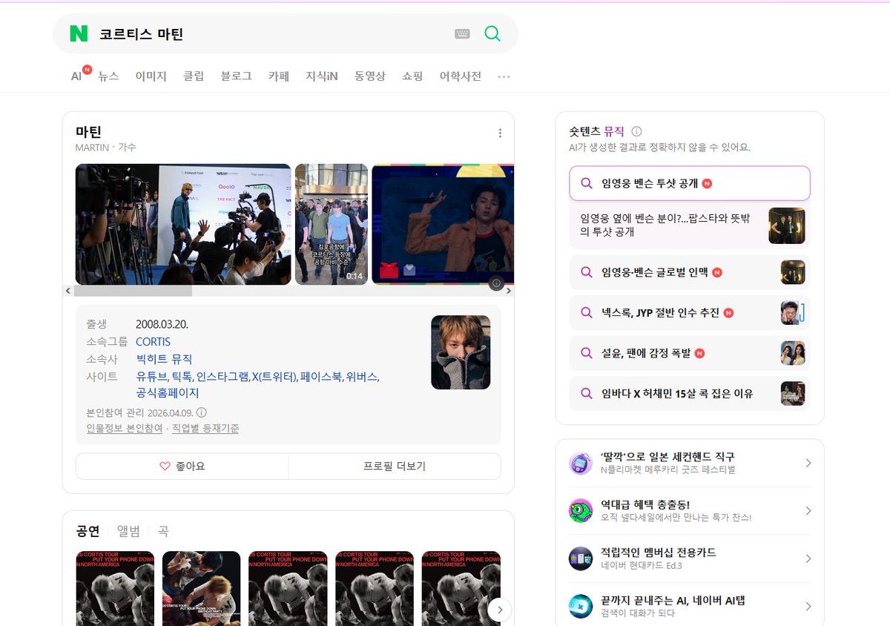Image resolution: width=890 pixels, height=626 pixels.
Task: Click info icon beside 본인참여 관리 date
Action: (201, 412)
